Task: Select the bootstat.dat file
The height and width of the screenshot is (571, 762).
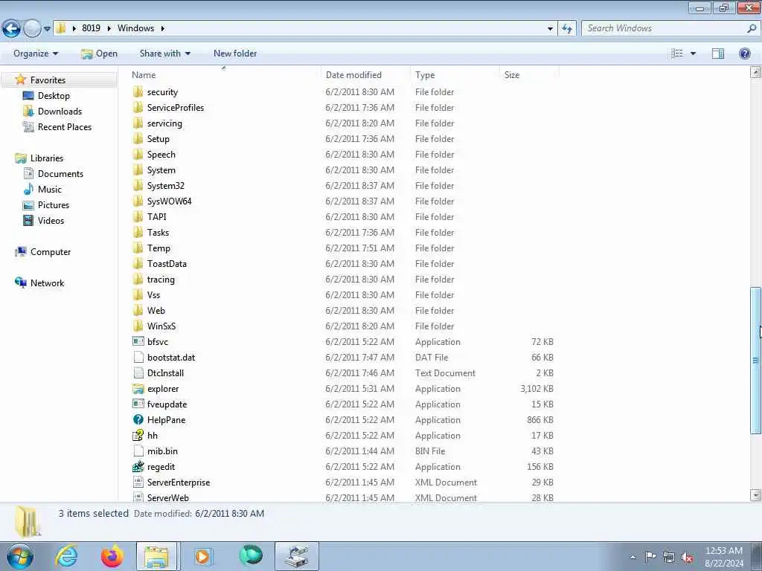Action: click(171, 358)
